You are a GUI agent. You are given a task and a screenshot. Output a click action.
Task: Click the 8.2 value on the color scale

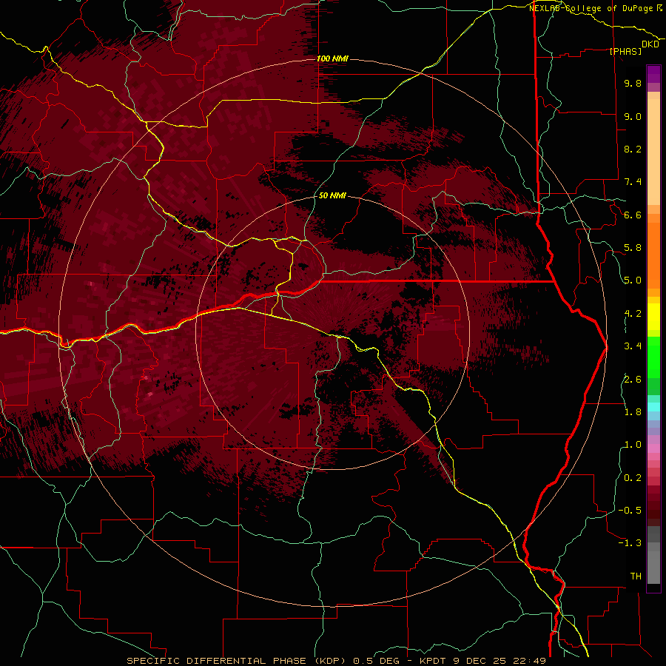(633, 149)
